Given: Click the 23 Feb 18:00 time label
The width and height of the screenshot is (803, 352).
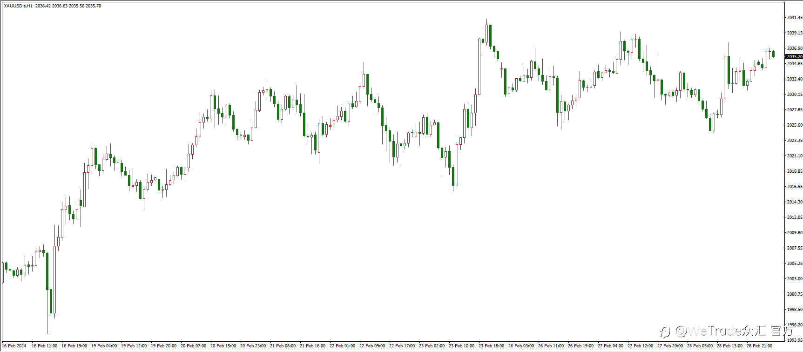Looking at the screenshot, I should pyautogui.click(x=491, y=346).
